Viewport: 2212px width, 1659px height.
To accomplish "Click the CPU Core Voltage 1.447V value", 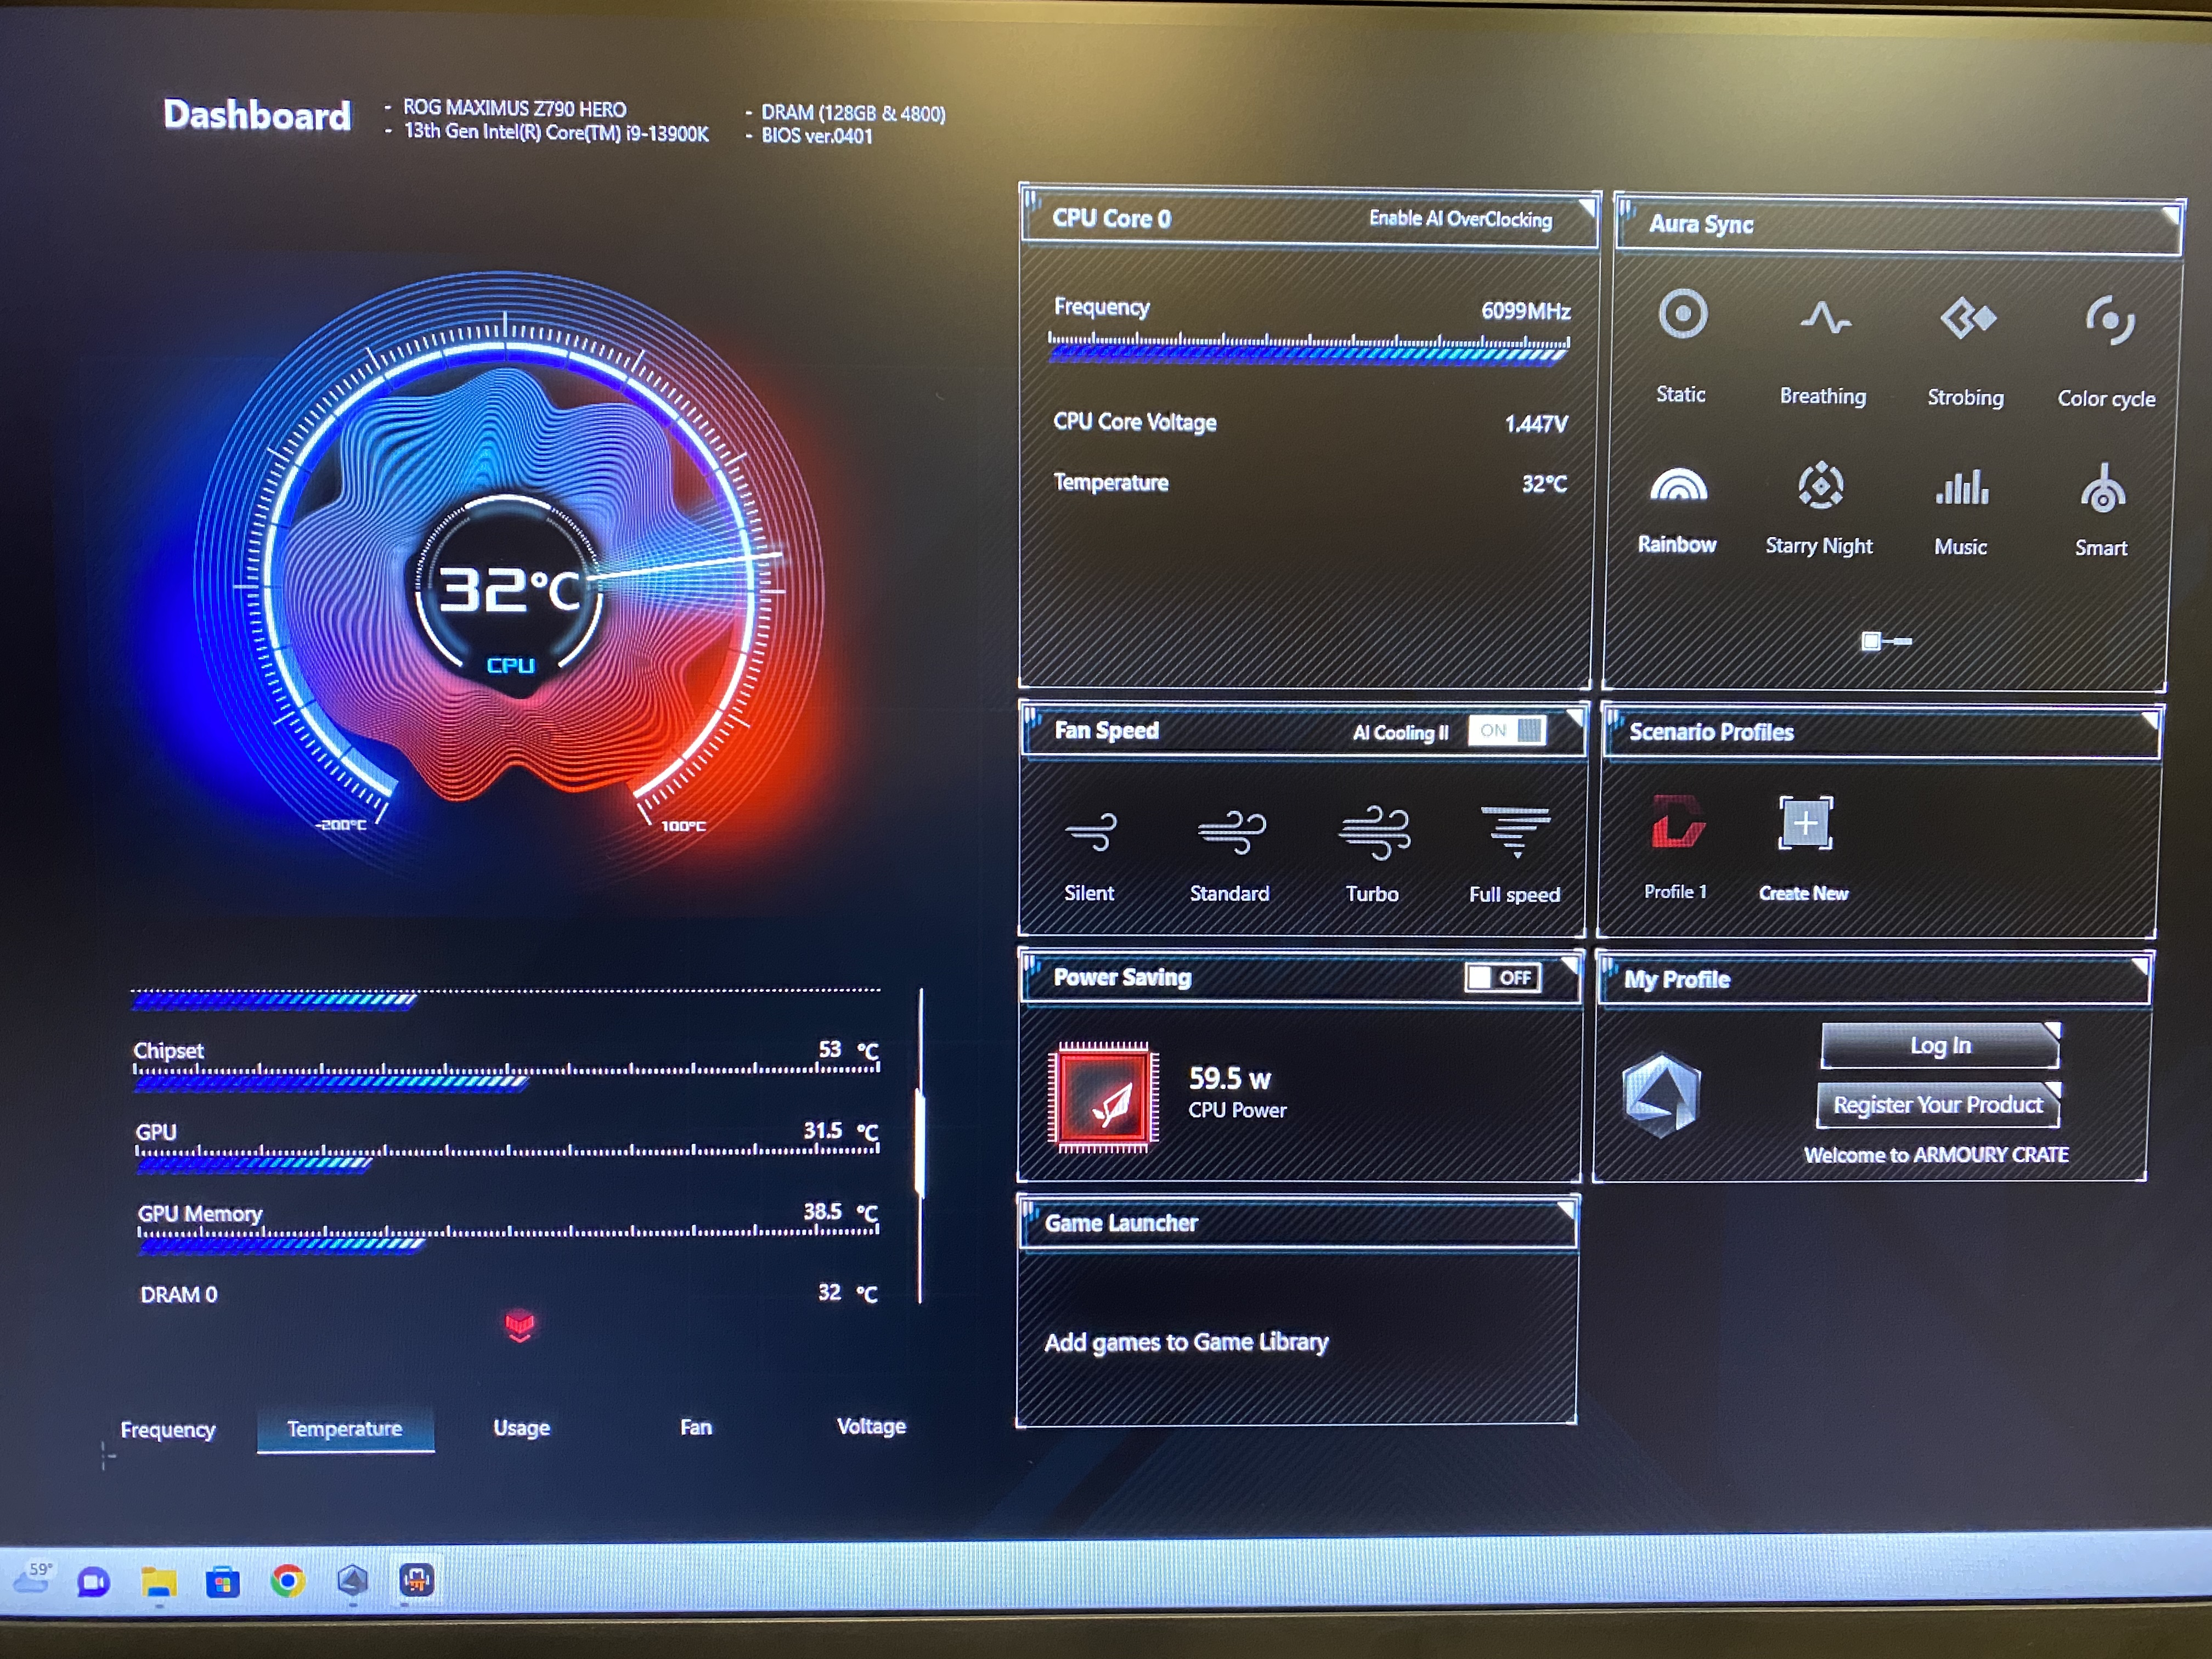I will point(1536,424).
